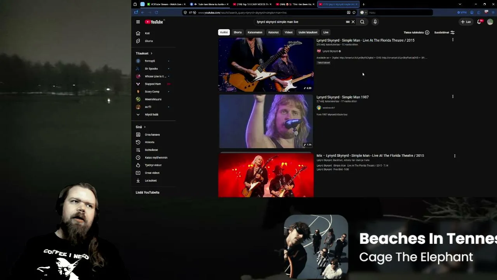Image resolution: width=497 pixels, height=280 pixels.
Task: Open title 'Simple Man - Live At The Florida Theatre / 2015'
Action: 365,40
